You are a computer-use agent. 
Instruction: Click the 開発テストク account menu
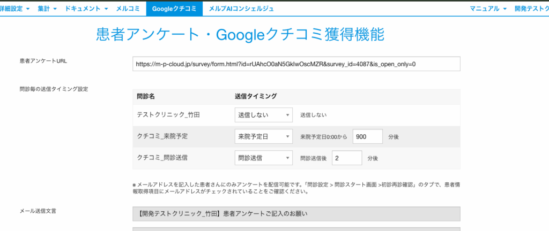[x=531, y=9]
